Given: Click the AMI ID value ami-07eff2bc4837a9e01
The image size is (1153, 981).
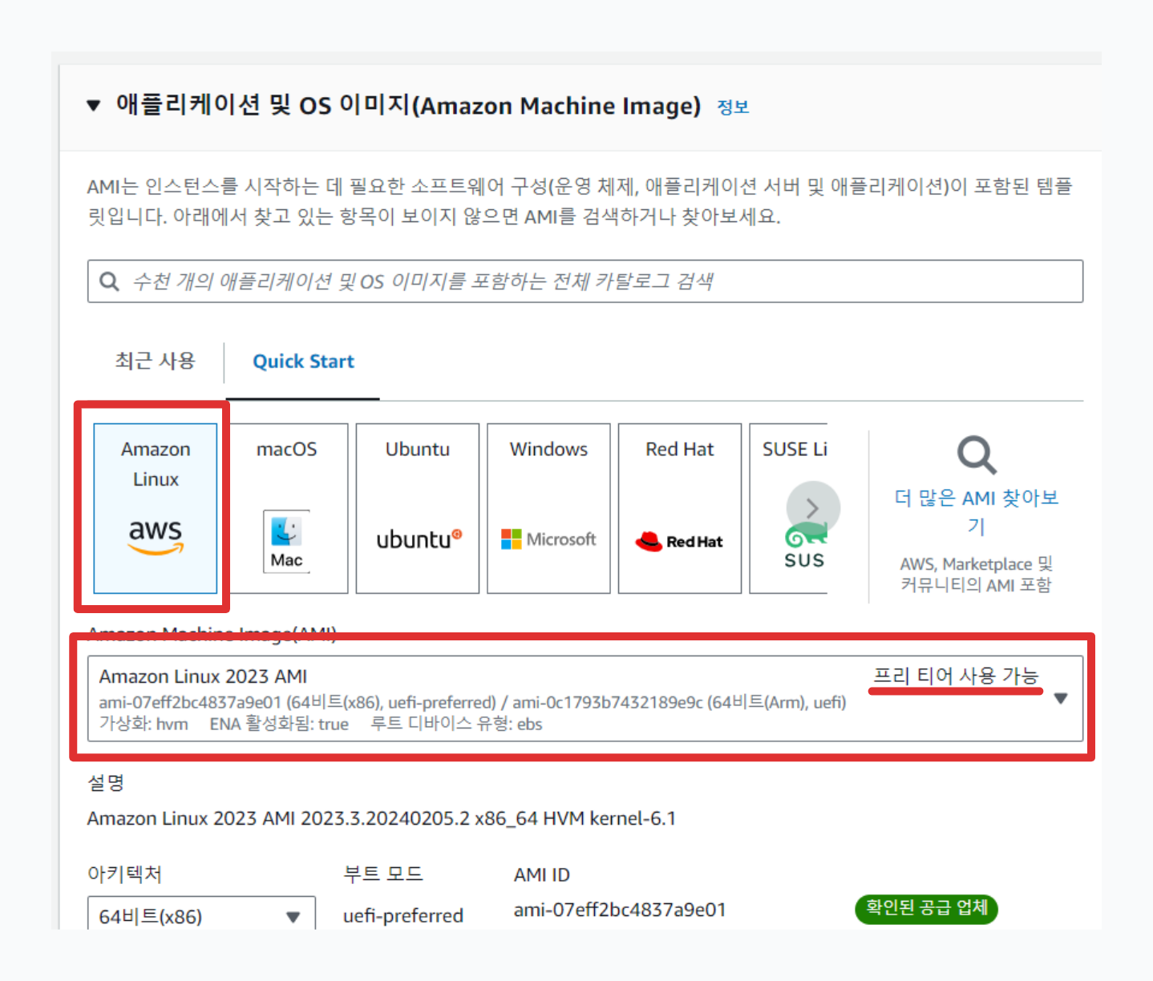Looking at the screenshot, I should [x=620, y=910].
